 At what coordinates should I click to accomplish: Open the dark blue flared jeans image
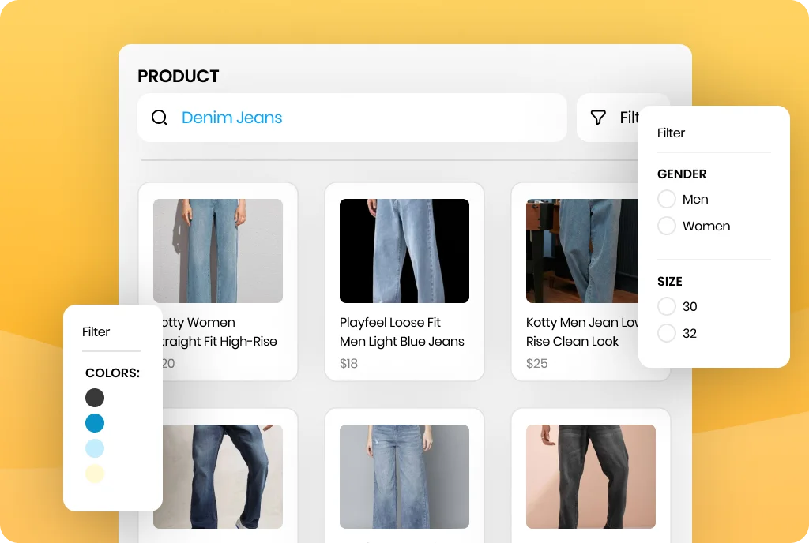click(222, 477)
